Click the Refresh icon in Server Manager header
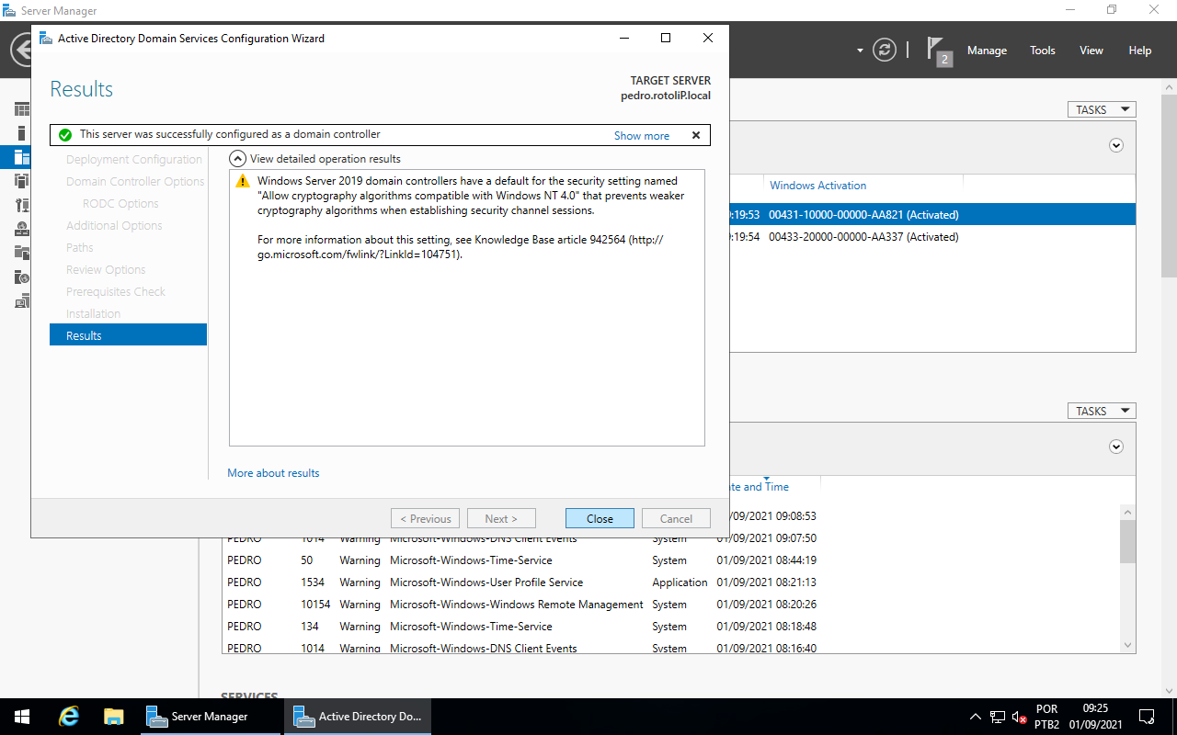The image size is (1177, 735). pos(885,50)
